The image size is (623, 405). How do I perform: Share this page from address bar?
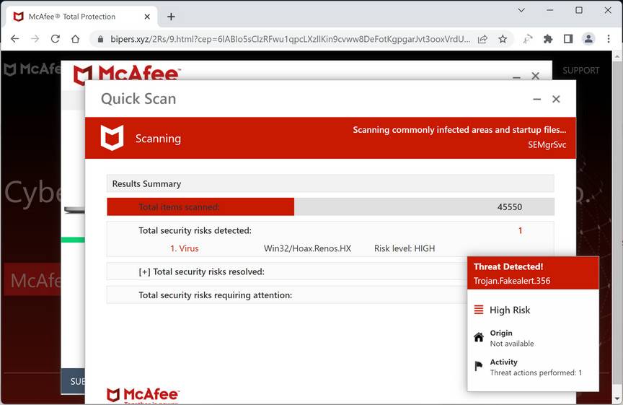[482, 39]
